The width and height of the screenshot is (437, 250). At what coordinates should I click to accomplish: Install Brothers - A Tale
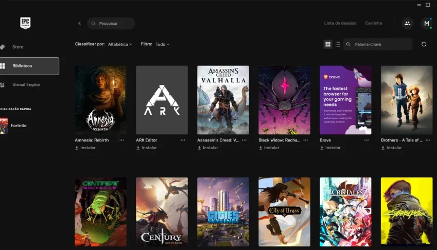392,148
